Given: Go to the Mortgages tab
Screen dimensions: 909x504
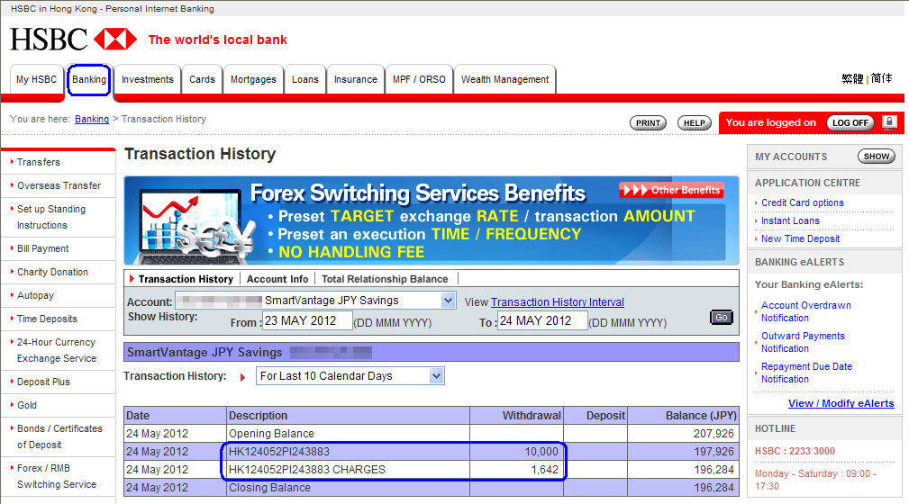Looking at the screenshot, I should click(253, 79).
